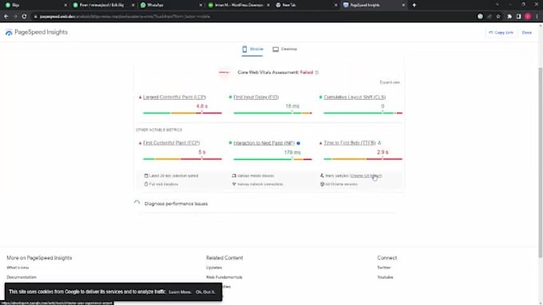Screen dimensions: 543x305
Task: Open the browser extensions puzzle icon
Action: [x=509, y=16]
